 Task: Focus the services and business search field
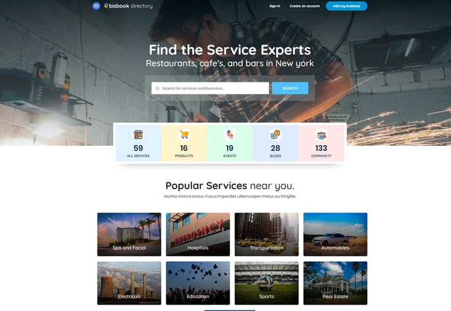pos(210,88)
